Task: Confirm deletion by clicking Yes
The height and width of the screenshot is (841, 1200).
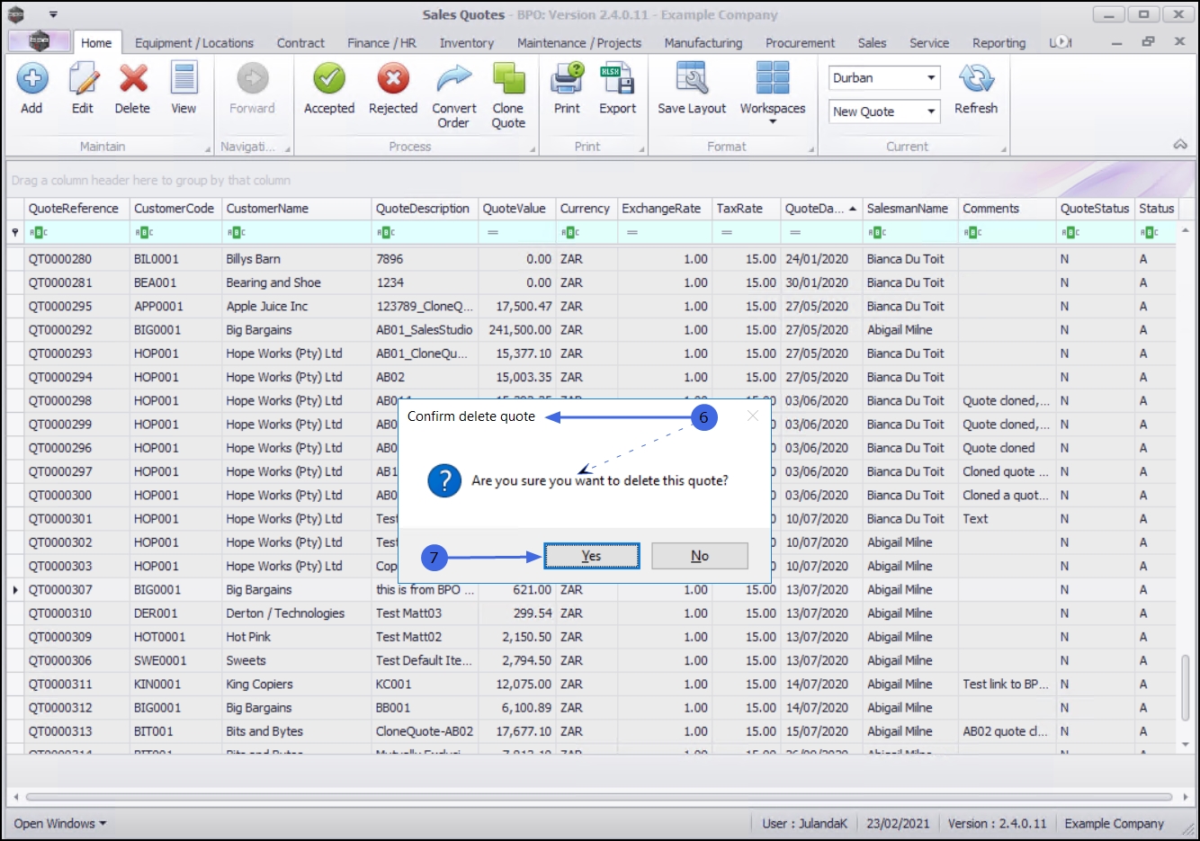Action: 591,556
